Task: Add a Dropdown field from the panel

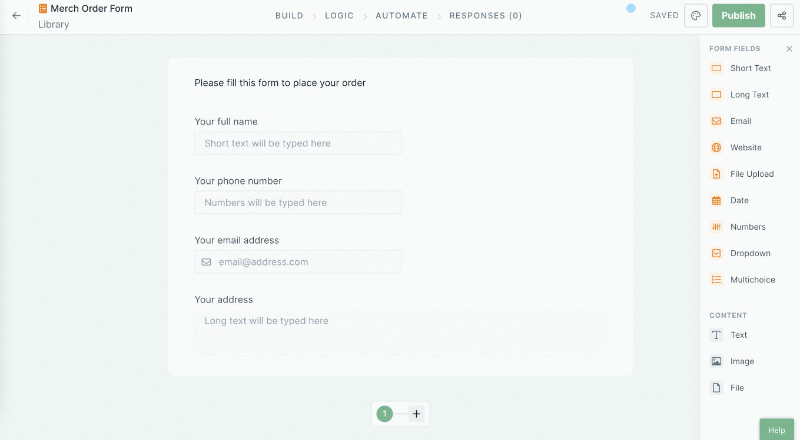Action: (x=750, y=253)
